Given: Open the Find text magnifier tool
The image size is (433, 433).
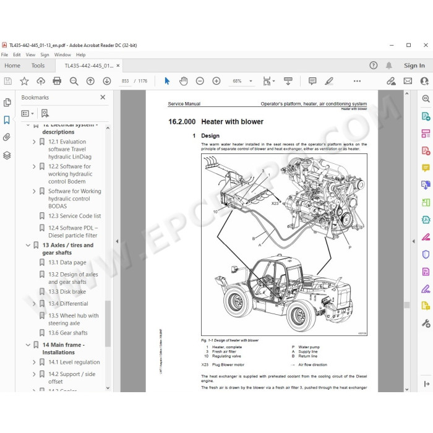Looking at the screenshot, I should click(x=74, y=81).
